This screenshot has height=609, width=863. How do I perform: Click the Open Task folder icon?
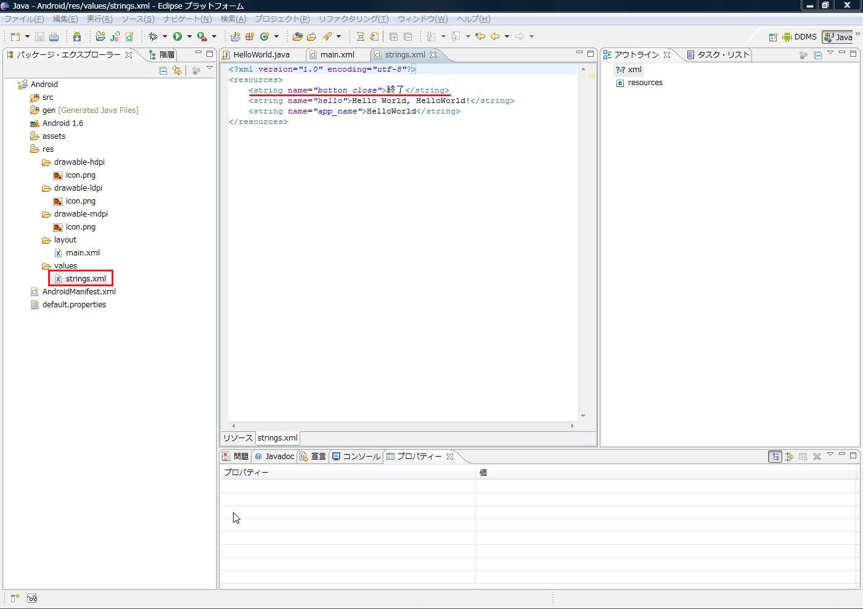(x=312, y=36)
